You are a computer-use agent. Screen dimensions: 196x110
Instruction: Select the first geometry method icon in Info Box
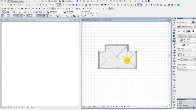(179, 31)
